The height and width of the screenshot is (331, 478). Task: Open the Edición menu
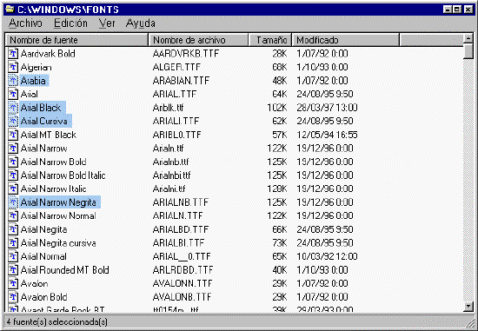pos(70,23)
